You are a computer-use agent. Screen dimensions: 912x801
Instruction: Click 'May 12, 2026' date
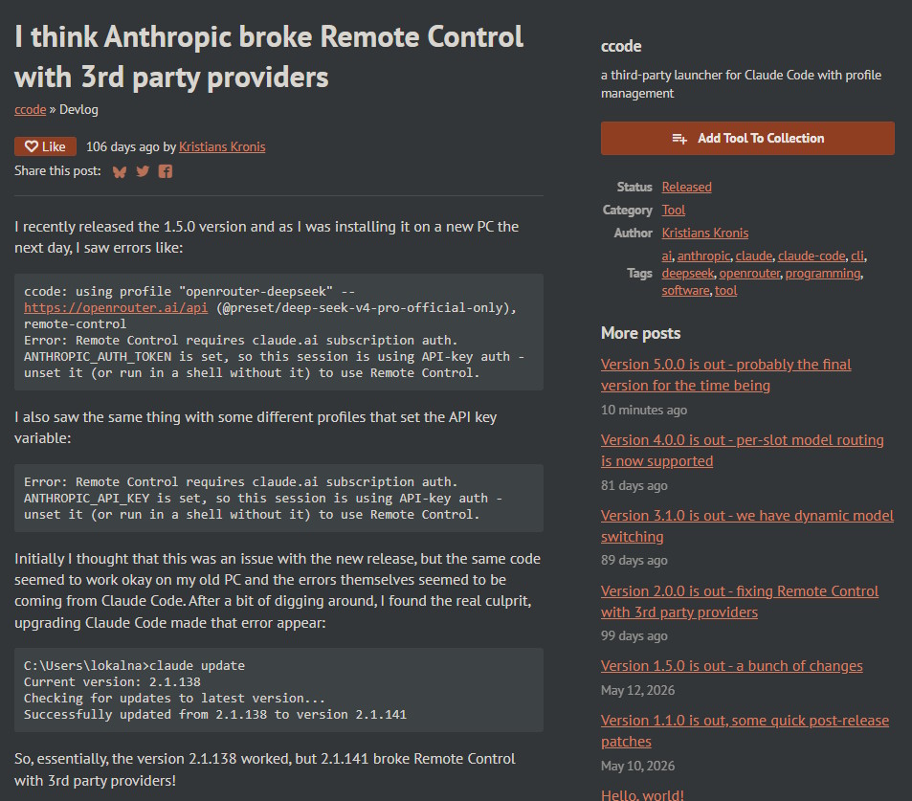click(x=637, y=691)
